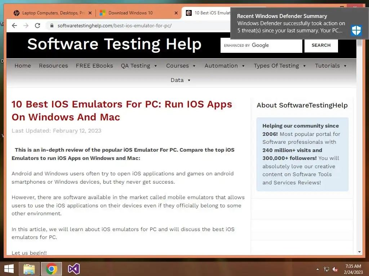Open the Windows Start menu
This screenshot has height=276, width=369.
pos(9,269)
